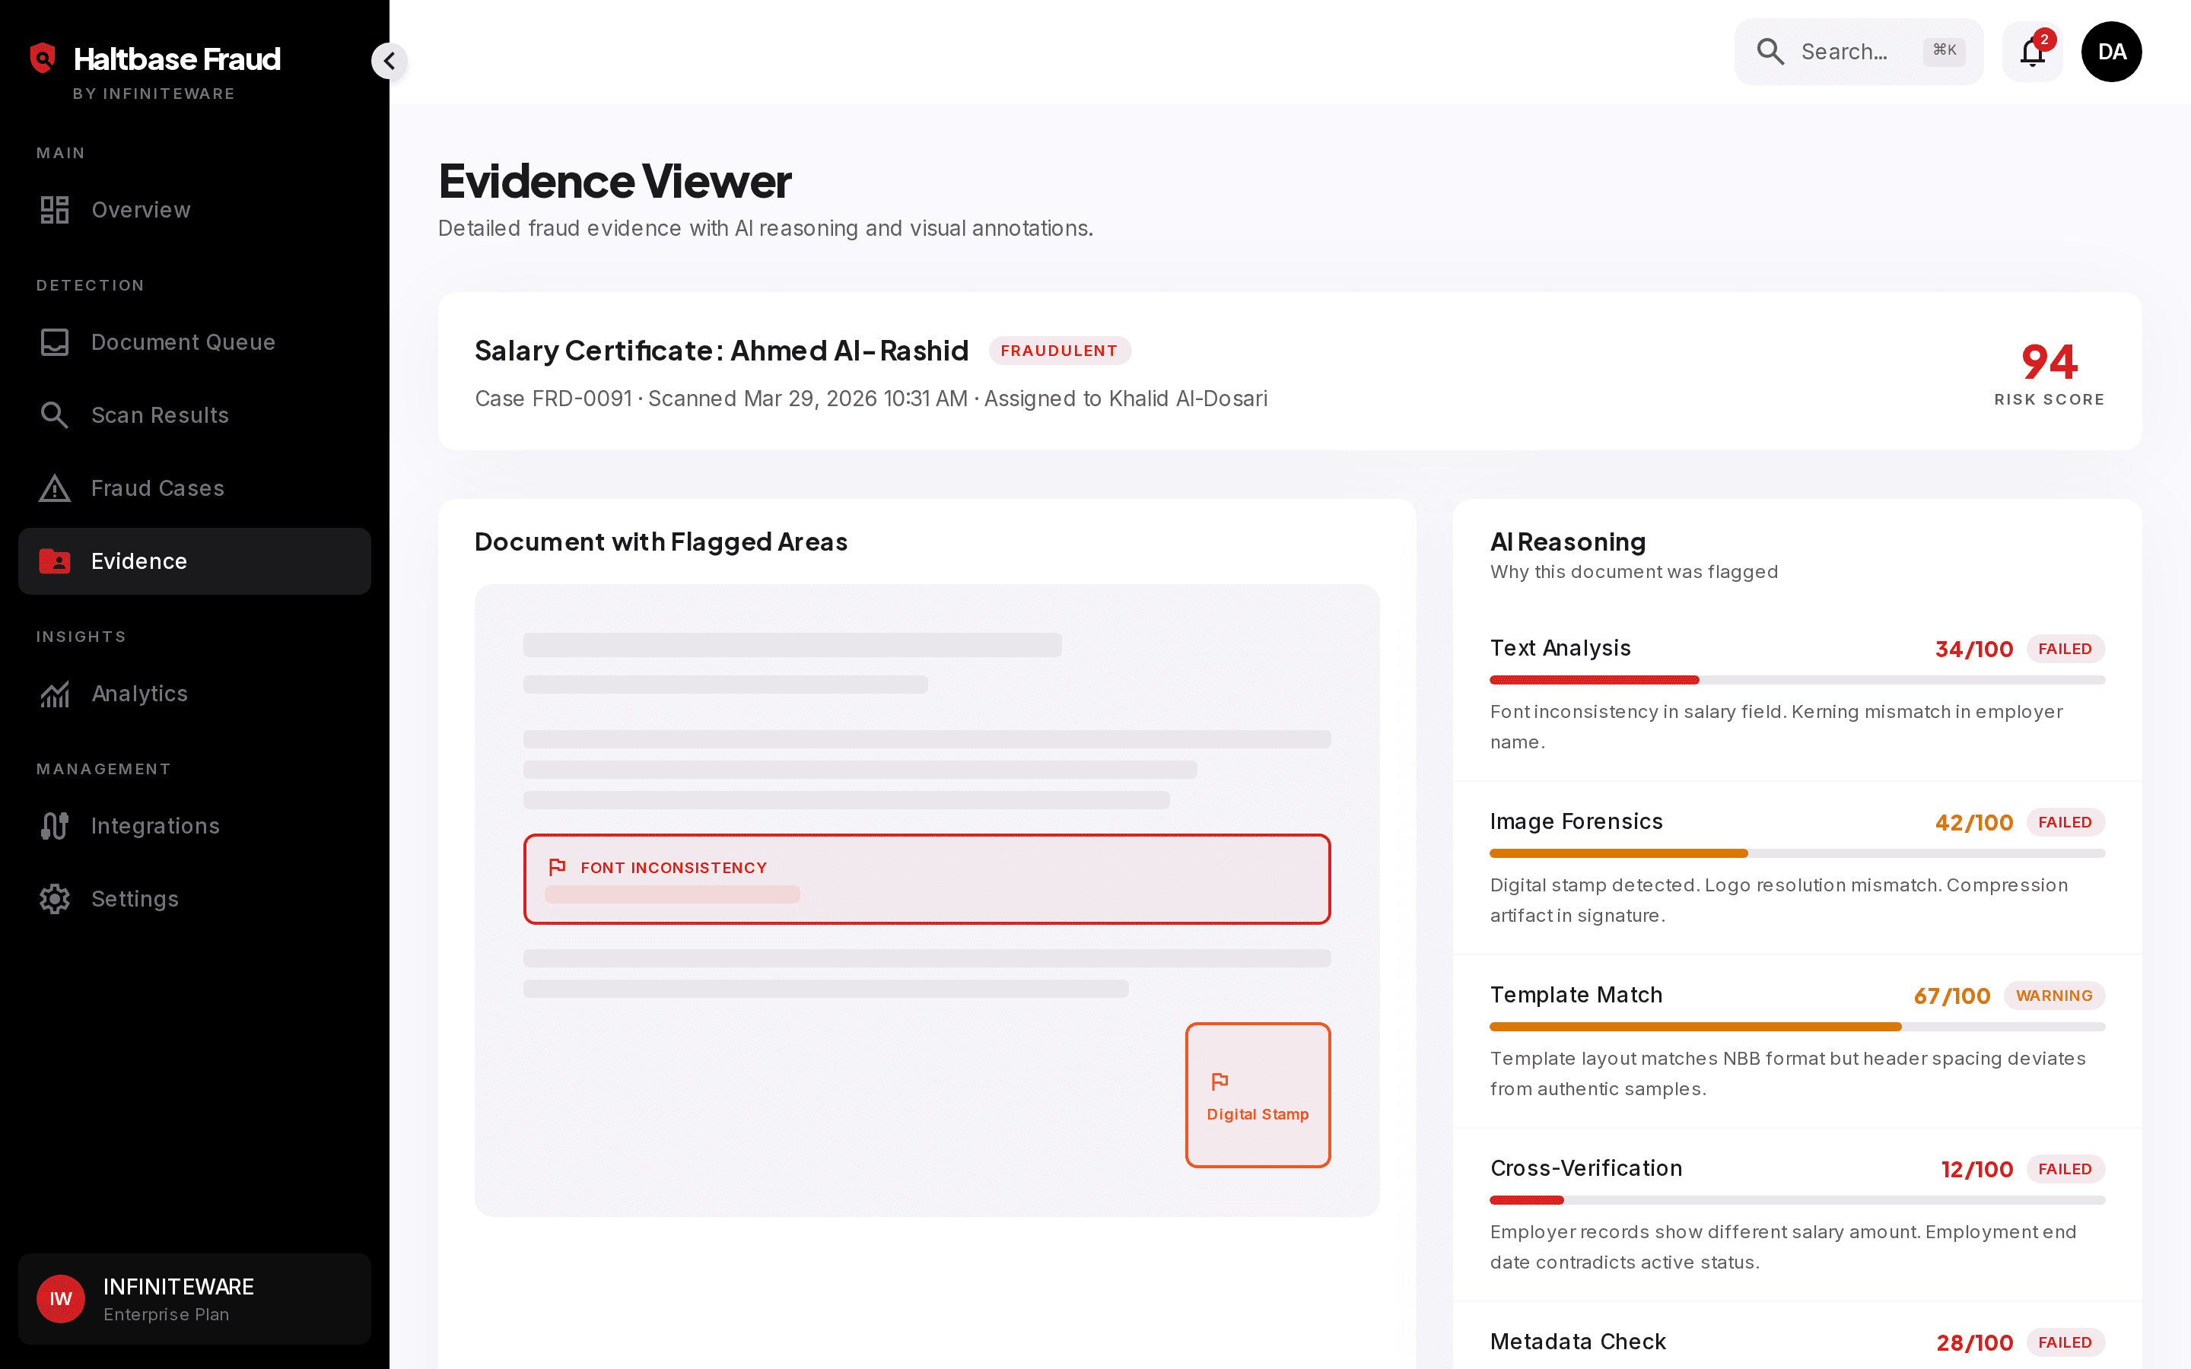This screenshot has height=1369, width=2191.
Task: Collapse the sidebar with the chevron button
Action: 390,61
